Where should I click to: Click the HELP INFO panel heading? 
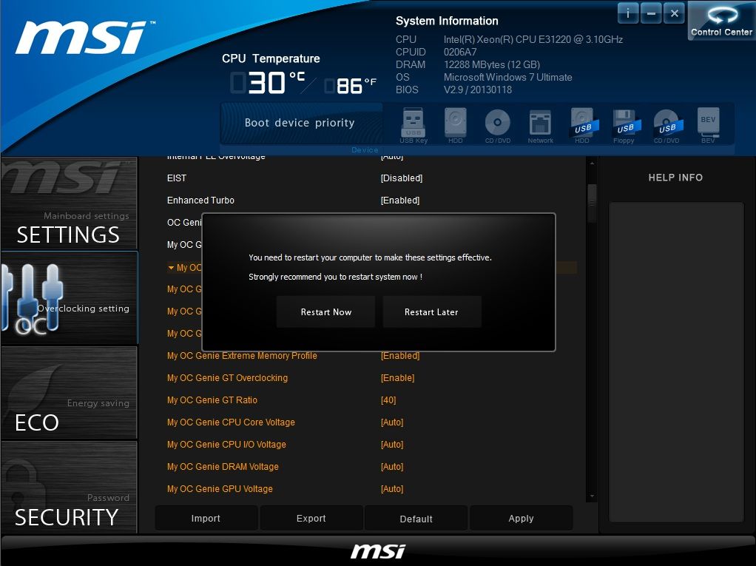tap(675, 178)
